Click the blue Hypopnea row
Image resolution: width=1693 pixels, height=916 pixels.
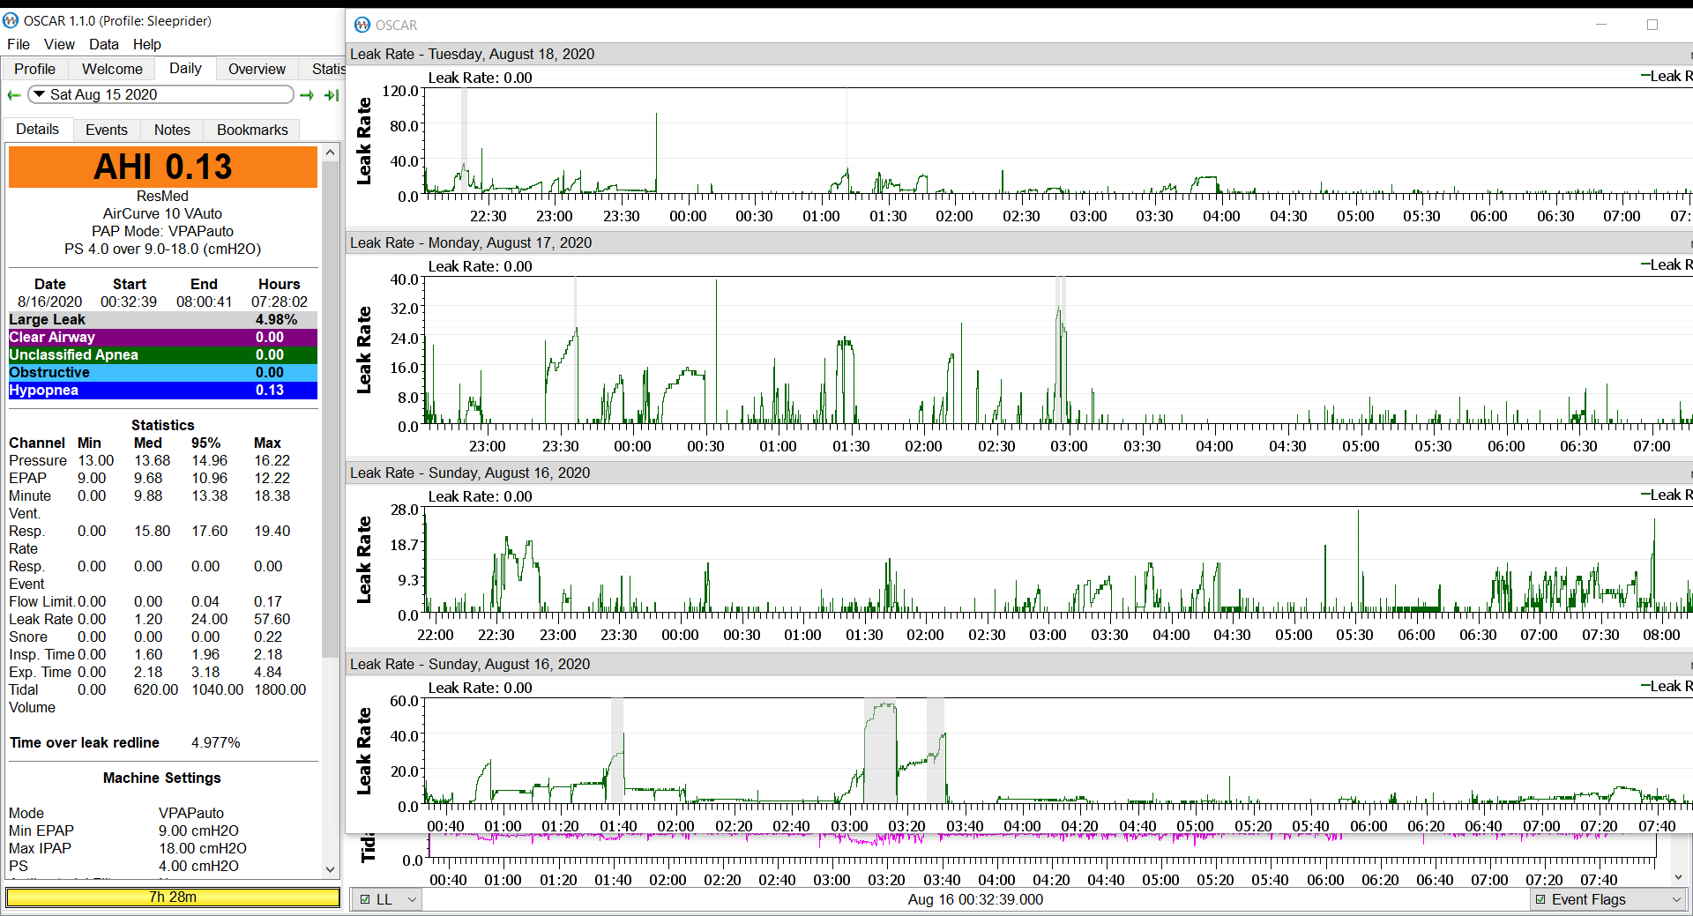click(x=163, y=391)
